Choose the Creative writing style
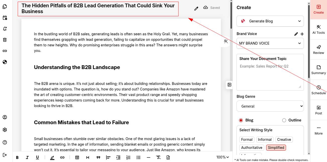 284,140
